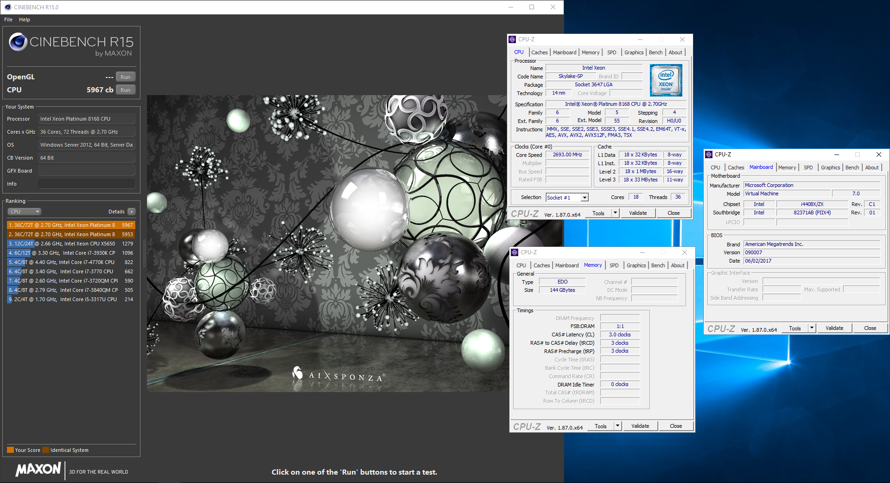This screenshot has height=483, width=890.
Task: Minimize the mainboard CPU-Z window
Action: pos(837,155)
